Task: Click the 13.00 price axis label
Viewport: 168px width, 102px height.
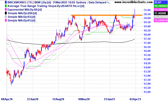Action: pos(147,76)
